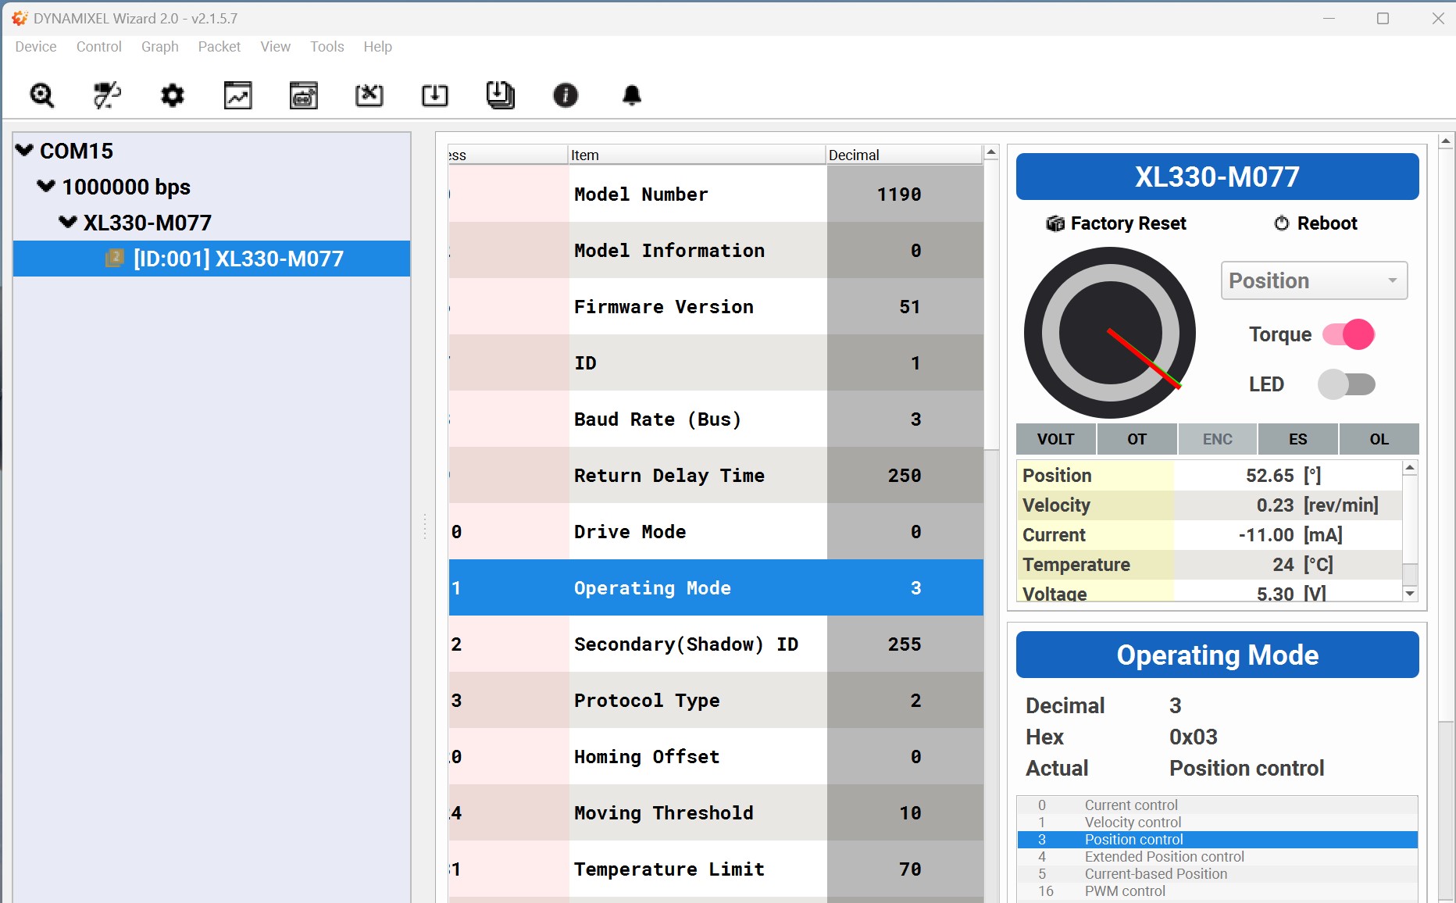Click the ES error indicator

point(1298,439)
